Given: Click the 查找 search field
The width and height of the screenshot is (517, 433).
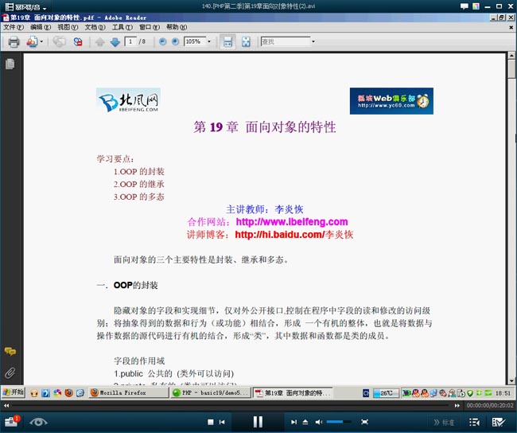Looking at the screenshot, I should point(286,41).
